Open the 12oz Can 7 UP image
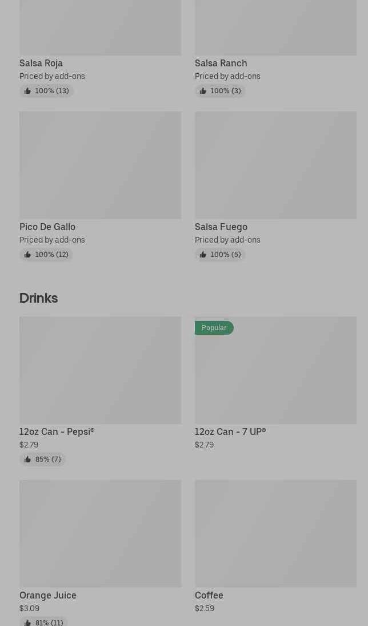 pyautogui.click(x=275, y=370)
